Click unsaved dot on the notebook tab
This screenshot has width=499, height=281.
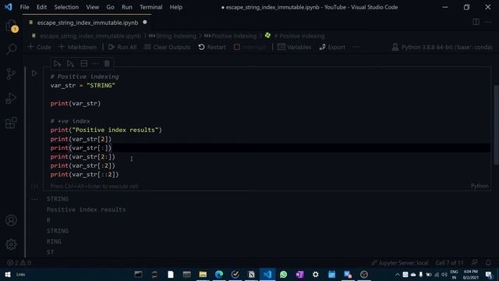pos(145,23)
